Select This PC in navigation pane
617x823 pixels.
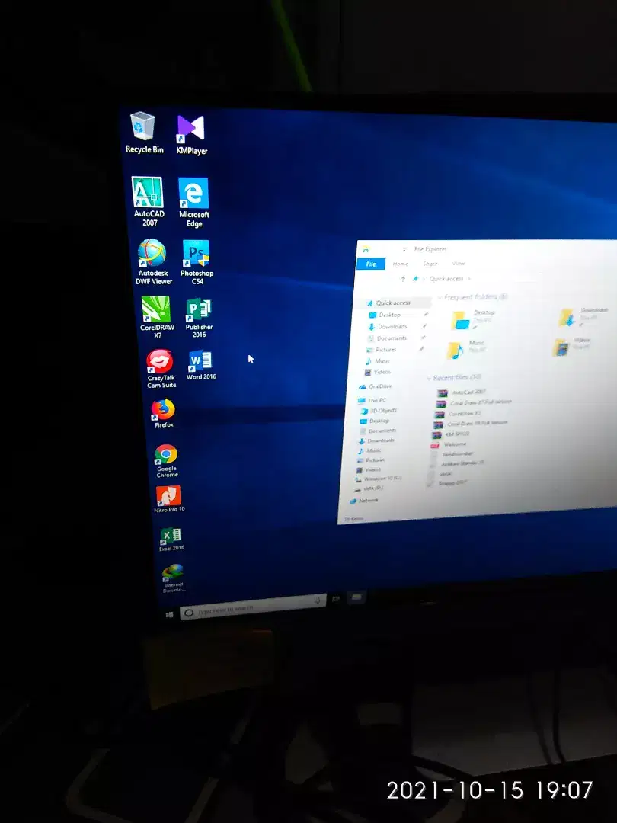[376, 401]
